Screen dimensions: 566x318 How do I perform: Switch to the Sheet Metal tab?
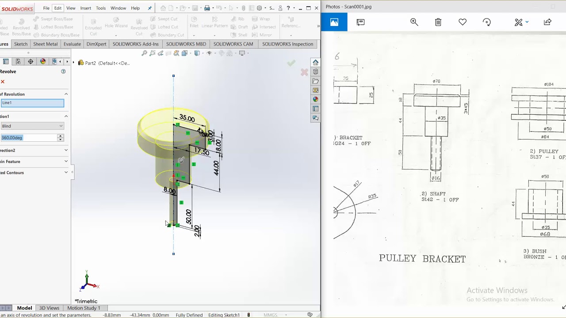point(45,44)
